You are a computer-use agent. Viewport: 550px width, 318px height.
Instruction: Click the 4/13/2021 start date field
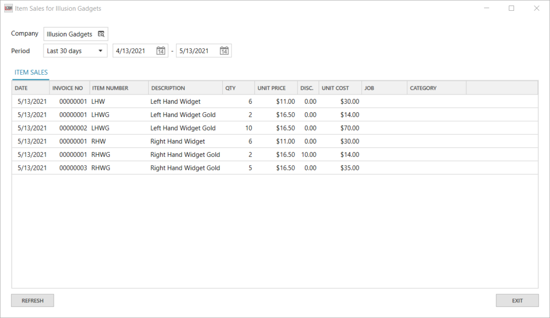(x=132, y=51)
